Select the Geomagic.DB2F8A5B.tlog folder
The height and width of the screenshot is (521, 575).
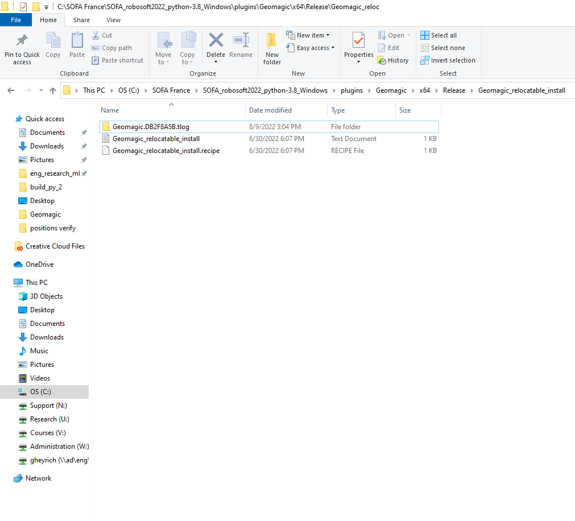(x=269, y=126)
